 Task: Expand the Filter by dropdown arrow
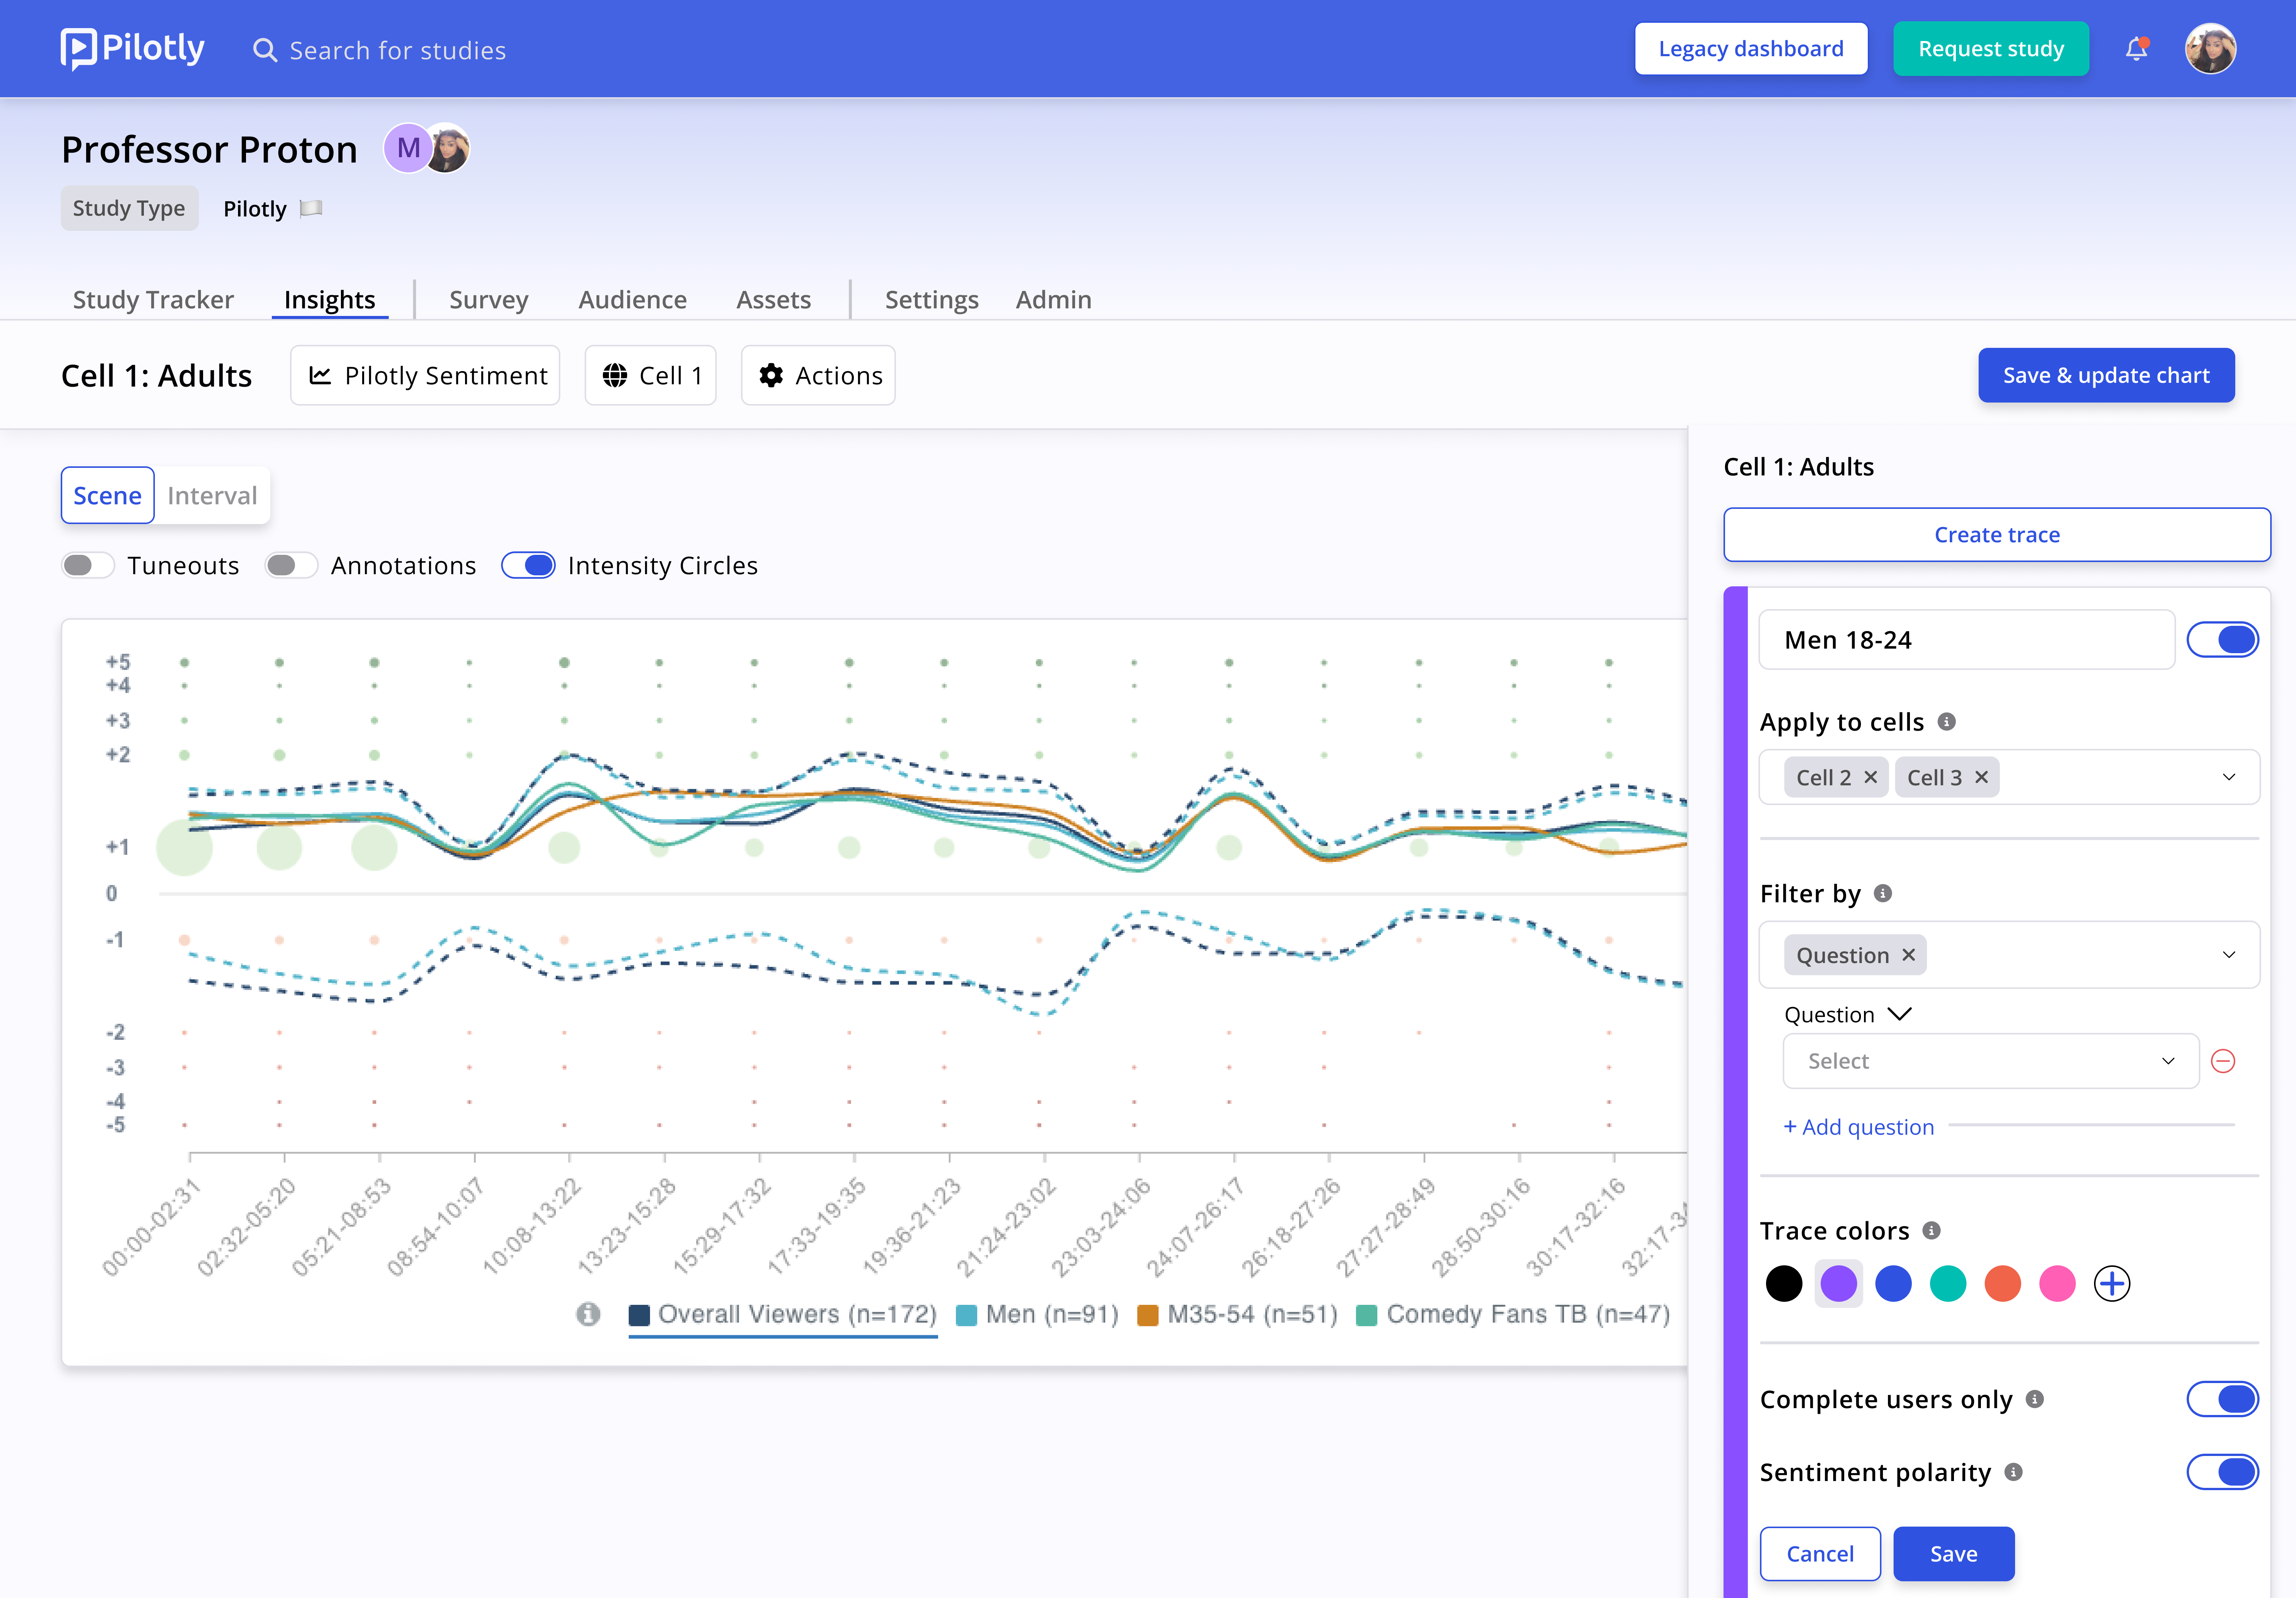(2229, 955)
